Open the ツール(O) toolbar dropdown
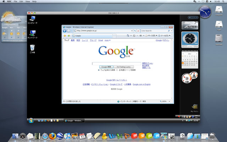This screenshot has width=227, height=142. (164, 35)
